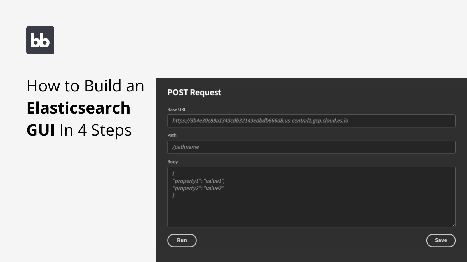Click the resize grip on the Body textarea
467x262 pixels.
point(454,225)
